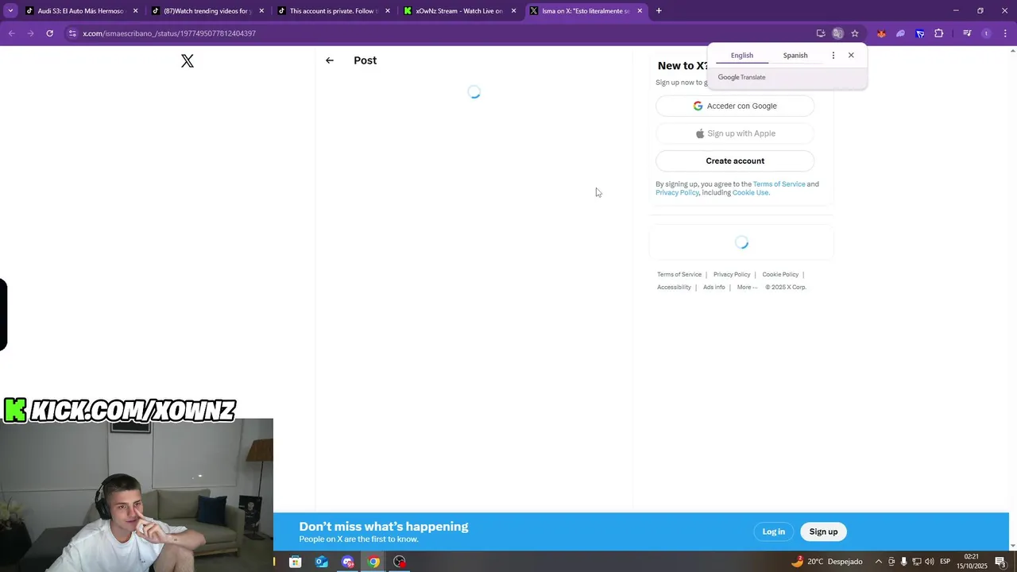The width and height of the screenshot is (1017, 572).
Task: Open the volume tray icon
Action: tap(929, 562)
